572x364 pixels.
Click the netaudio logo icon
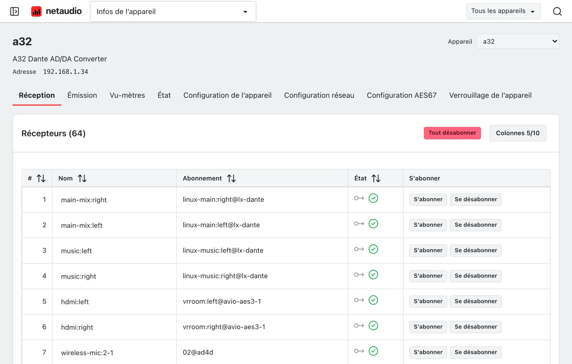click(x=36, y=11)
